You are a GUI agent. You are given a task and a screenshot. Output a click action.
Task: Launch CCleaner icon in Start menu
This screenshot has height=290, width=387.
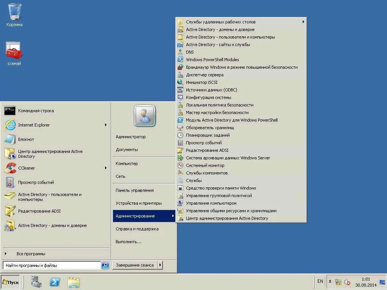click(x=10, y=168)
